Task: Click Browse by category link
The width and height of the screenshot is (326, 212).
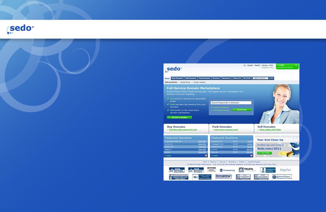Action: click(221, 108)
